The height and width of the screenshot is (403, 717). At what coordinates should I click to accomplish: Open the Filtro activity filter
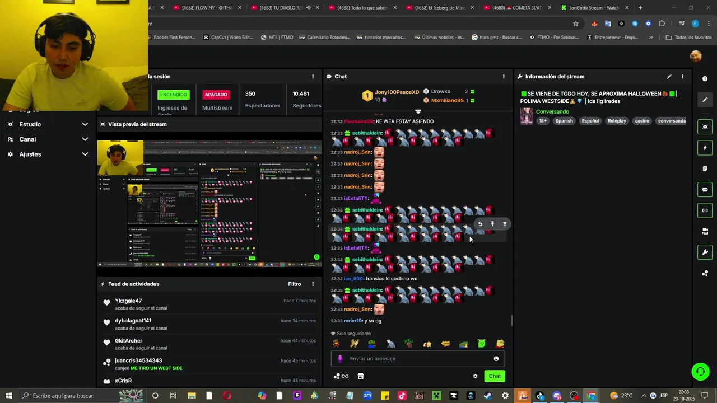point(295,284)
